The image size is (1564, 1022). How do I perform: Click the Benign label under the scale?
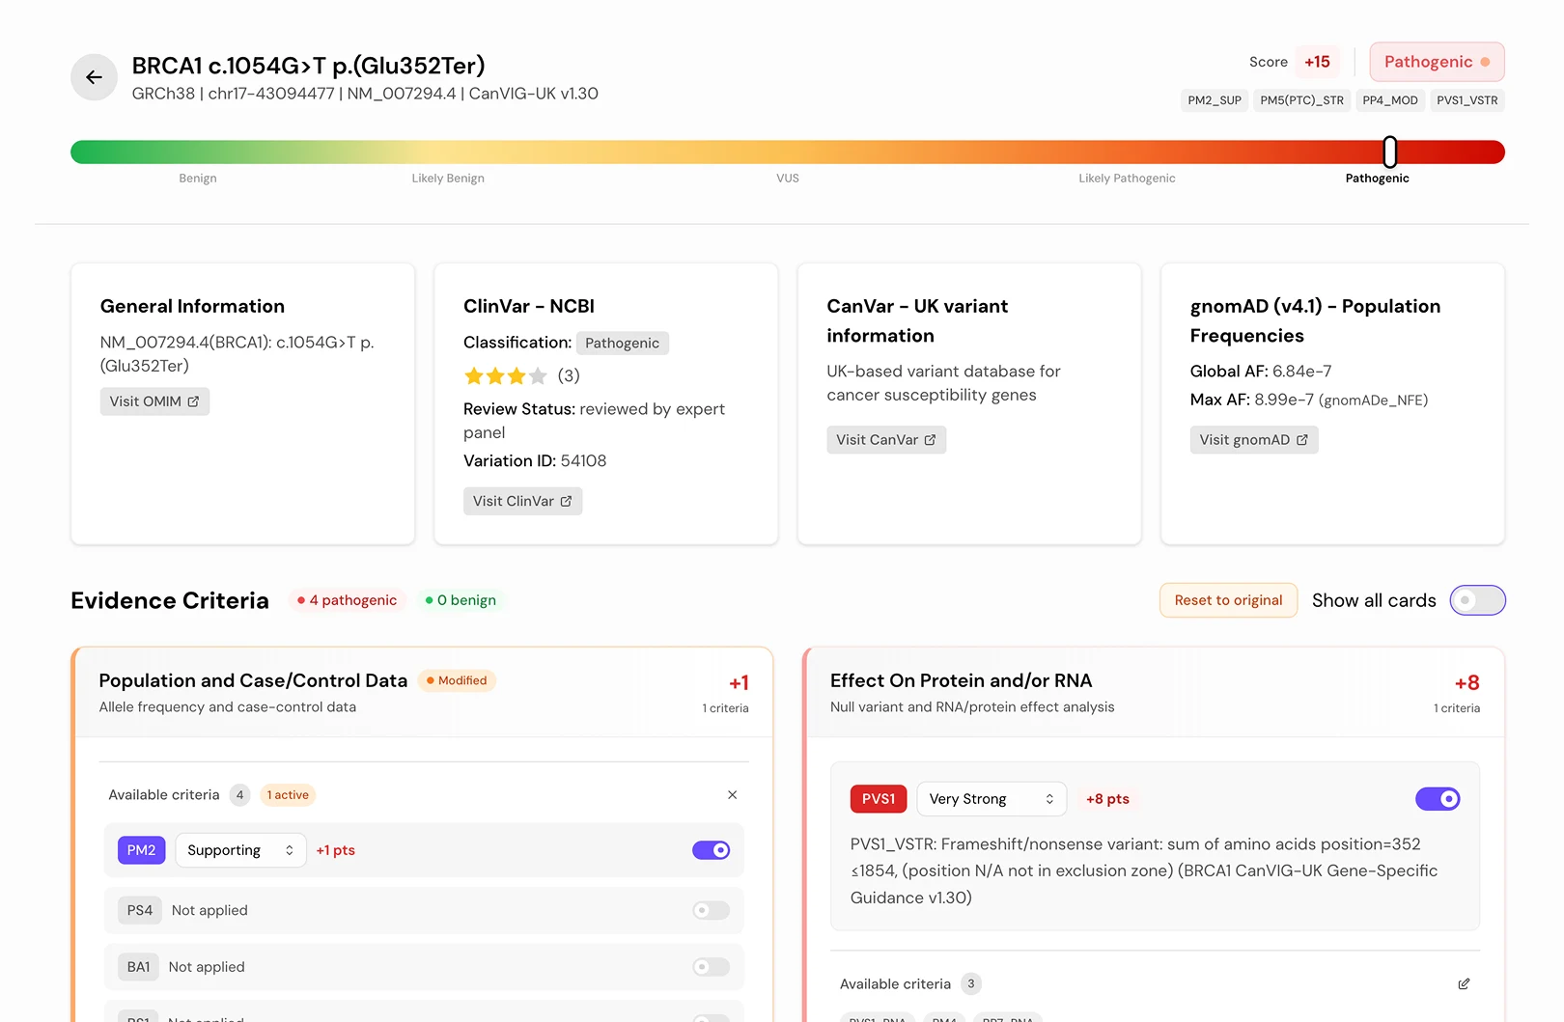coord(198,179)
